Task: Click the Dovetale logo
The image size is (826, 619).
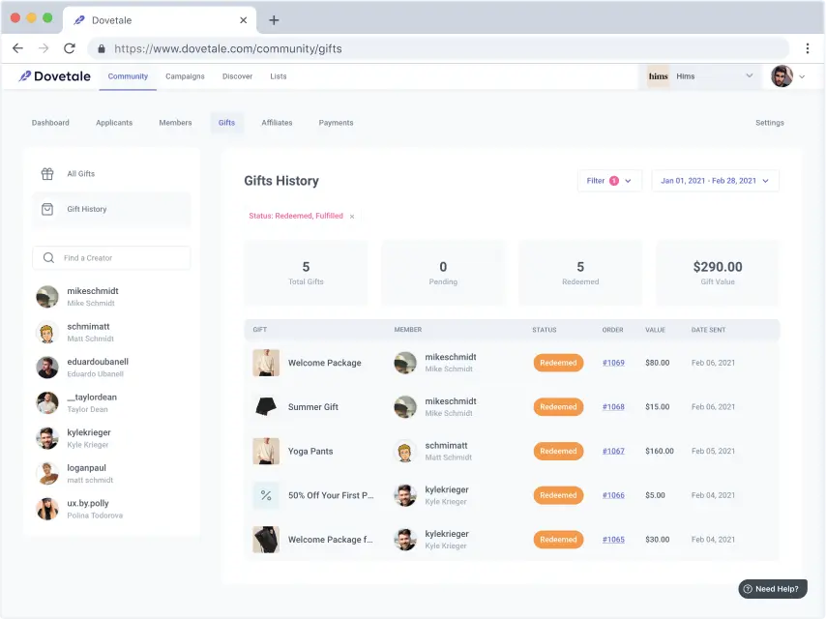Action: click(54, 76)
